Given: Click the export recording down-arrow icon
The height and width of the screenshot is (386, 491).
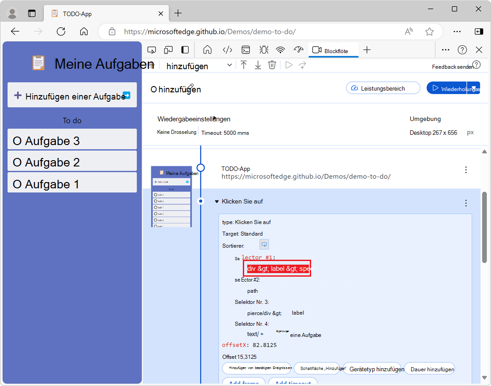Looking at the screenshot, I should pyautogui.click(x=258, y=65).
